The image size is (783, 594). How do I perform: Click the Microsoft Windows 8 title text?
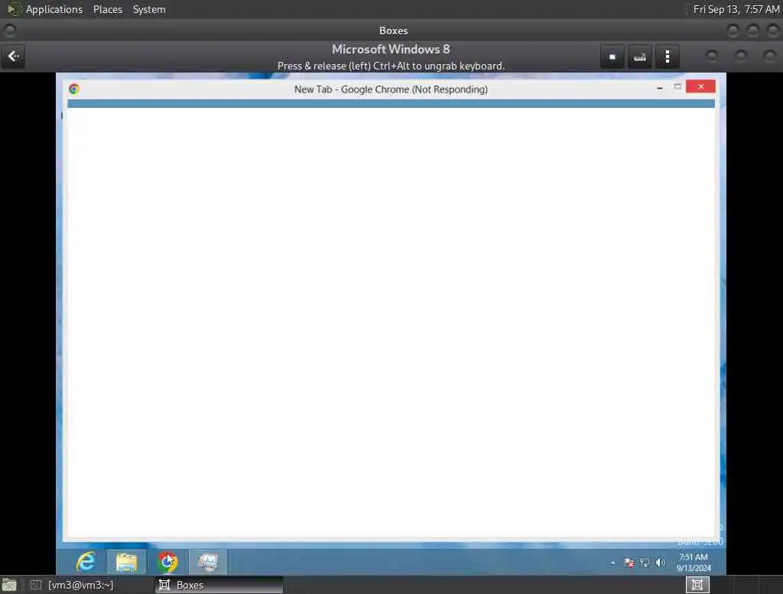point(391,50)
